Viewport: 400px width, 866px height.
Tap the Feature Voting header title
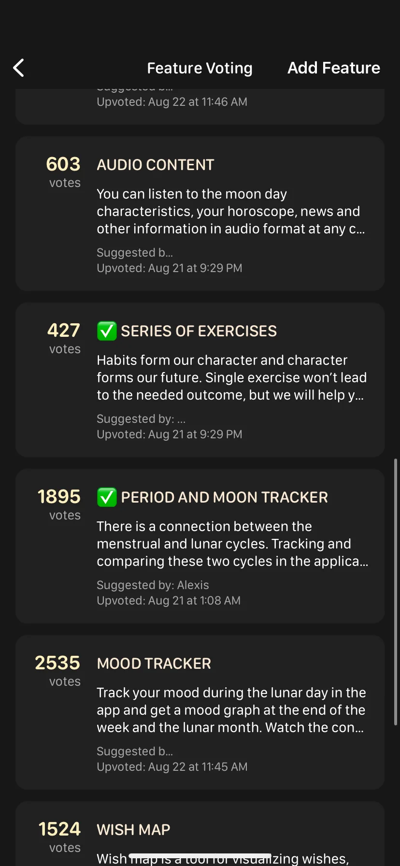200,68
